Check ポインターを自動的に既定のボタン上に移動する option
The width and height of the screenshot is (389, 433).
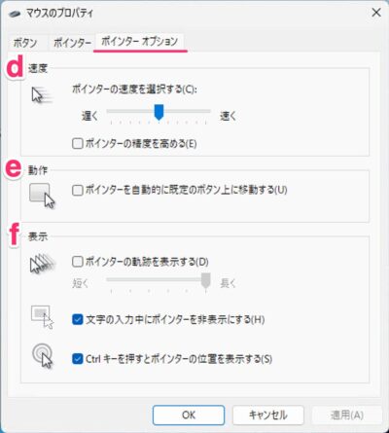(x=78, y=190)
